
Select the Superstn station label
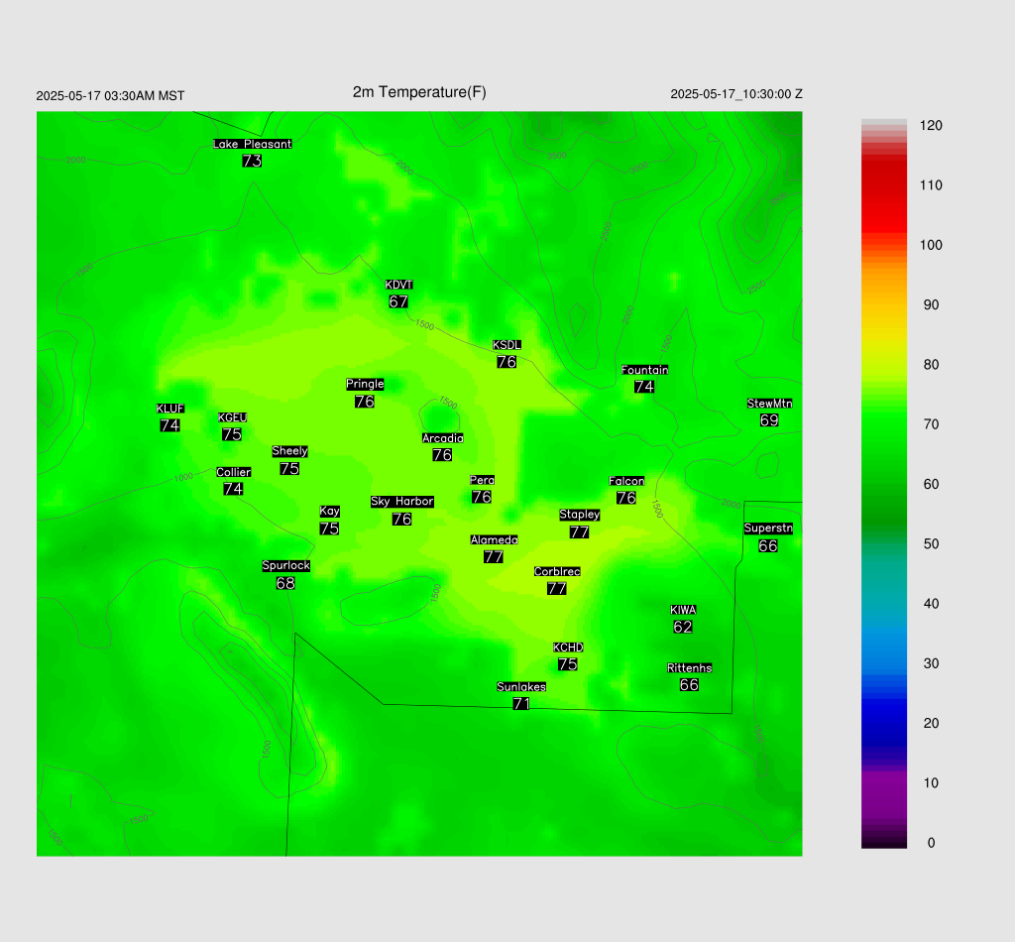click(768, 529)
